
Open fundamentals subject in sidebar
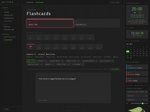9,18
